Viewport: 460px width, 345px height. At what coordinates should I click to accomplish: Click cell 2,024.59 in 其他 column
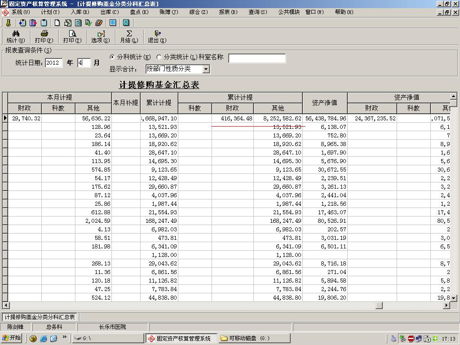pyautogui.click(x=93, y=221)
